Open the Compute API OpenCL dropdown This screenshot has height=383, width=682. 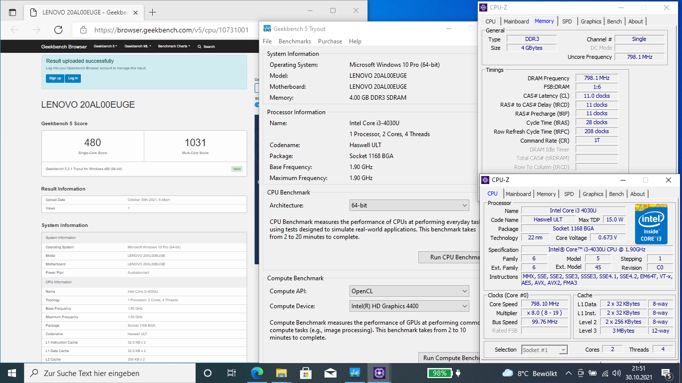click(409, 291)
